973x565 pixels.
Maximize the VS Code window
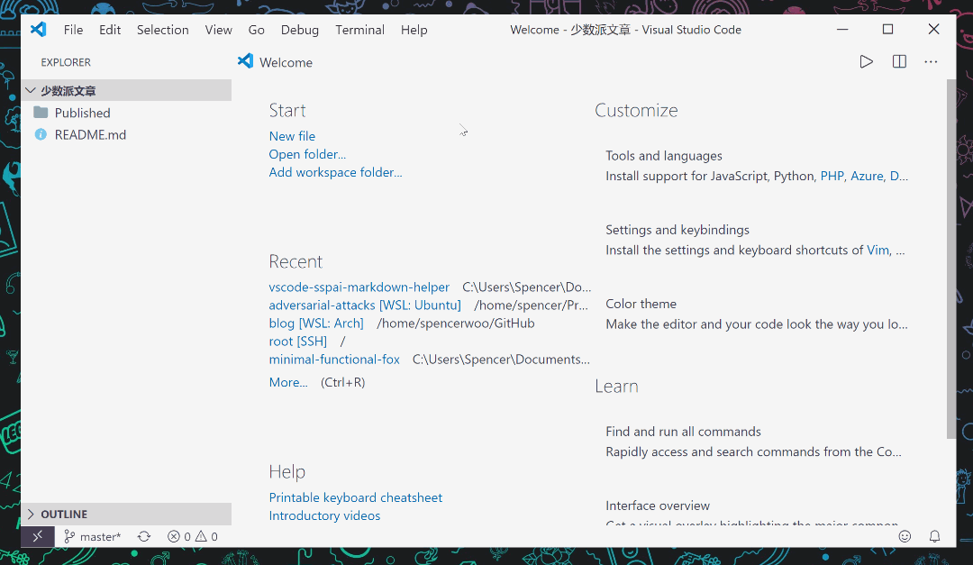pos(888,29)
